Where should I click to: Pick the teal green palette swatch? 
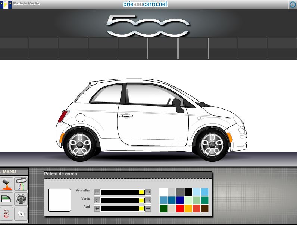tap(204, 200)
